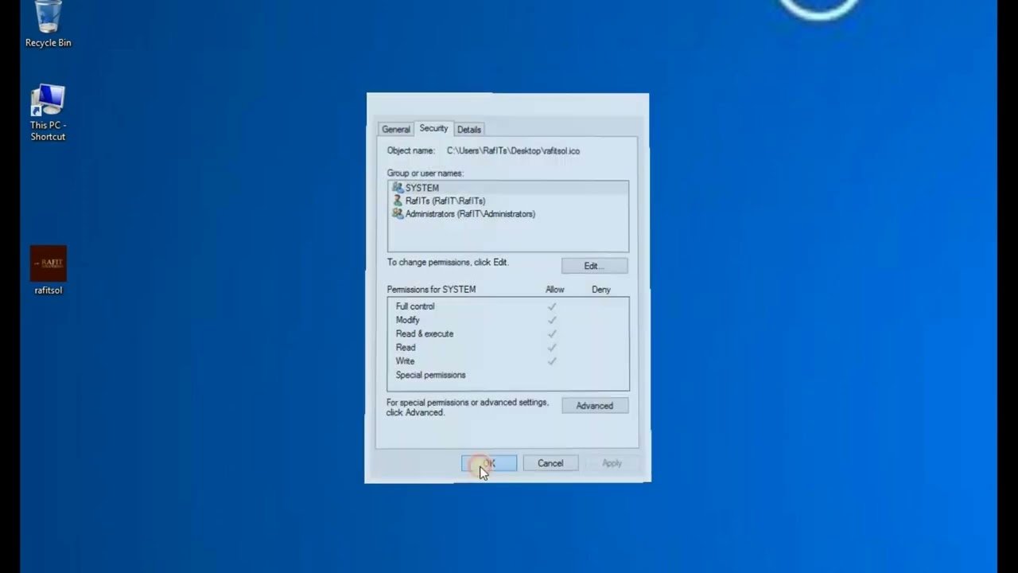
Task: Select Administrators (RafIT\Administrators) entry
Action: click(507, 213)
